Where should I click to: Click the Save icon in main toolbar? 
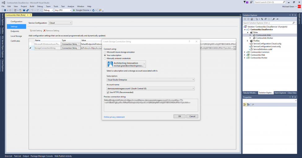[x=24, y=10]
